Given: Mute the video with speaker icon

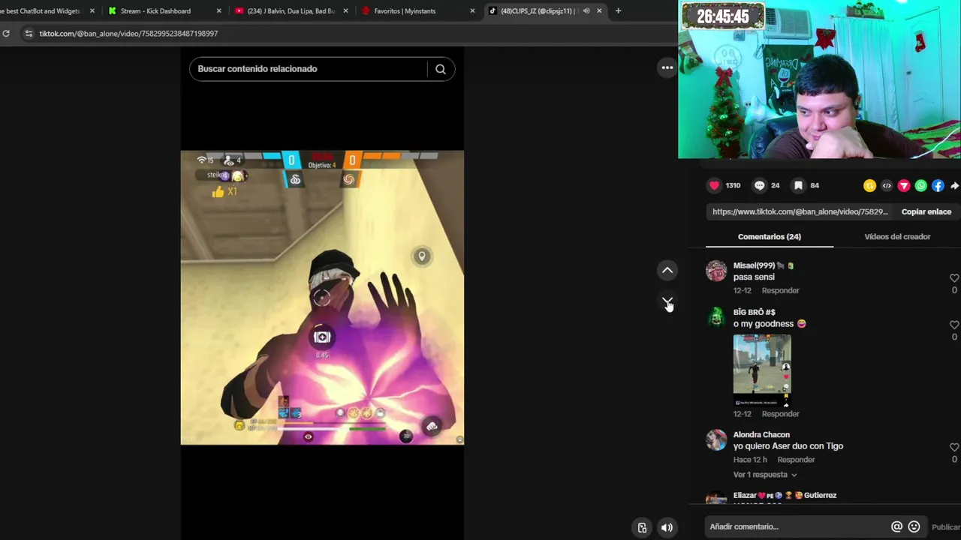Looking at the screenshot, I should pos(667,527).
